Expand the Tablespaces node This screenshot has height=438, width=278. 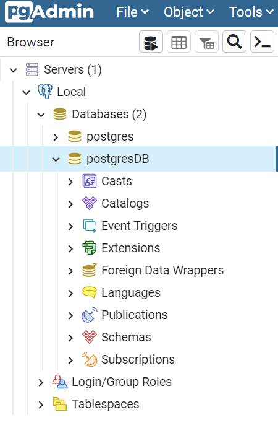point(41,405)
